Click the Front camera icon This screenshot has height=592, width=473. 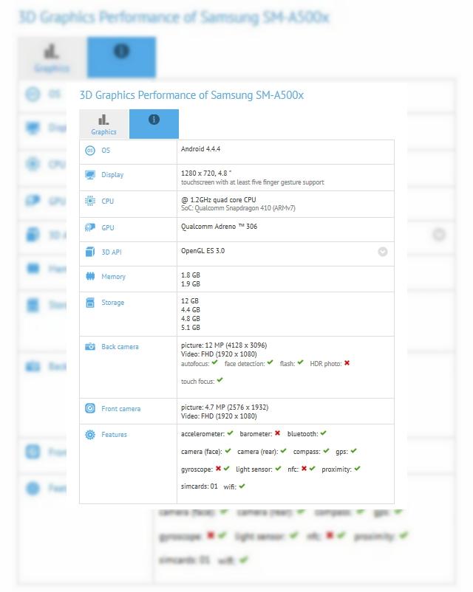[x=90, y=408]
